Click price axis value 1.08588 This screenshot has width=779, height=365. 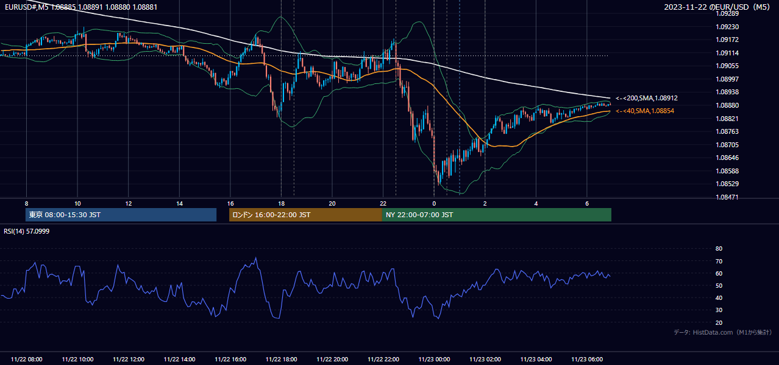727,171
